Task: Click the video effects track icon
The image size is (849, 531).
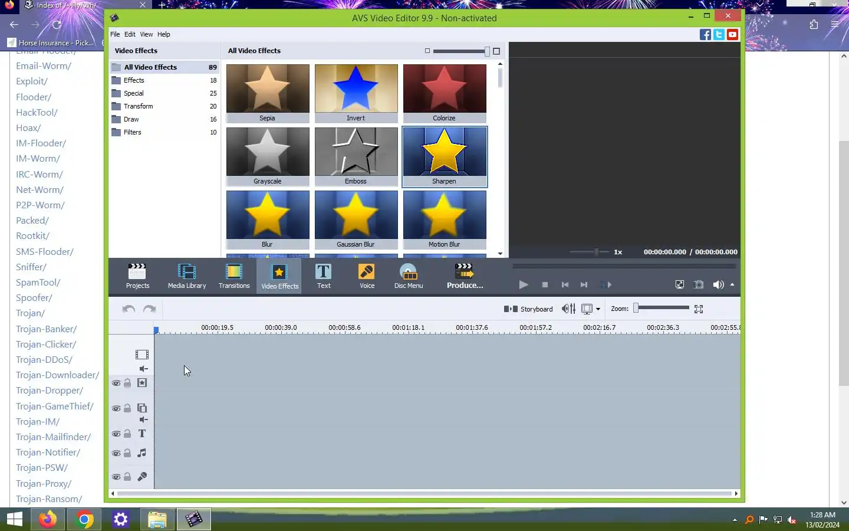Action: pos(142,383)
